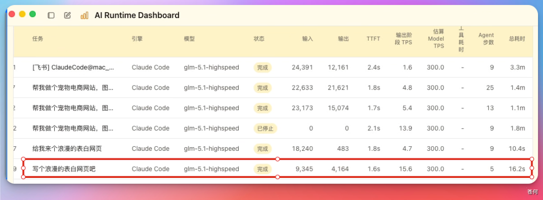Click the TTFT value 2.4s
The image size is (543, 200).
pos(374,67)
